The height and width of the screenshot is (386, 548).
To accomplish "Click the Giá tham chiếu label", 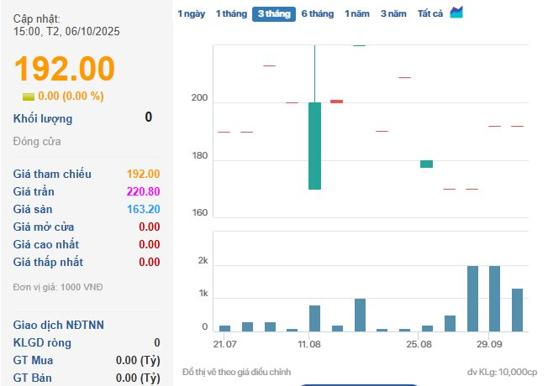I will click(52, 174).
